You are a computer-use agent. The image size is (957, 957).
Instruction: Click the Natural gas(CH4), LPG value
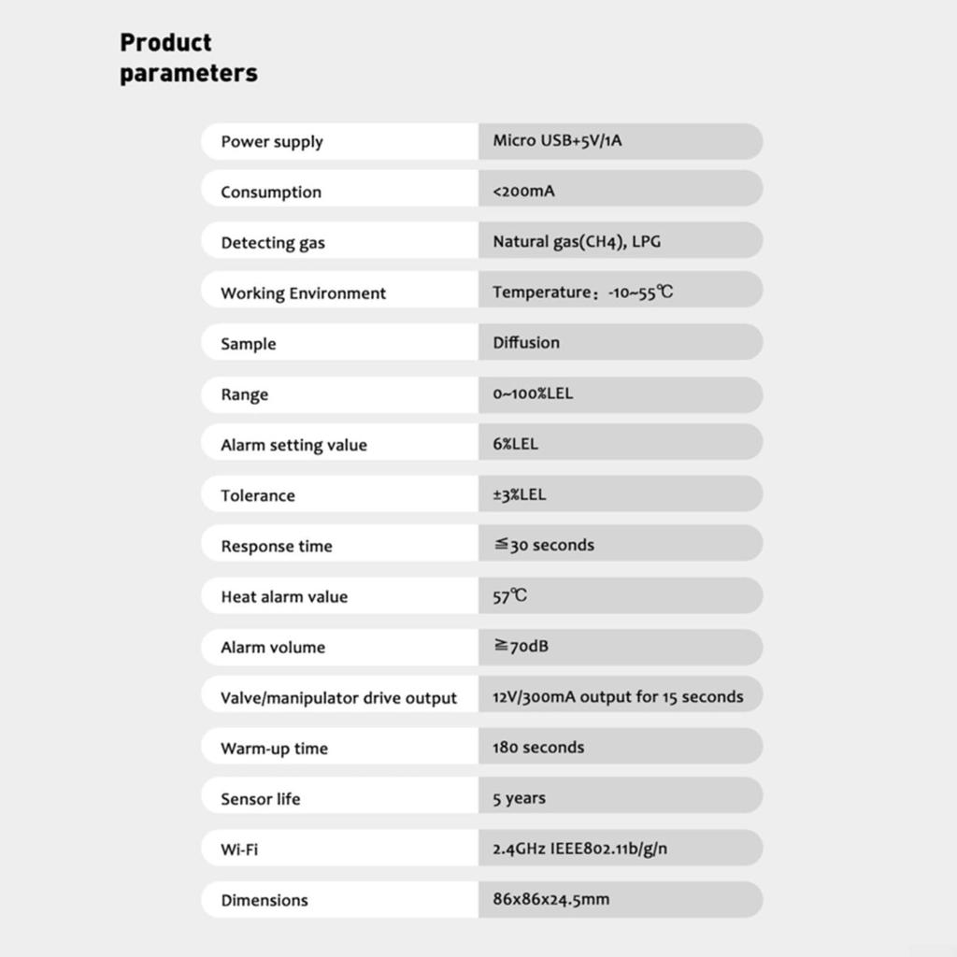point(577,242)
